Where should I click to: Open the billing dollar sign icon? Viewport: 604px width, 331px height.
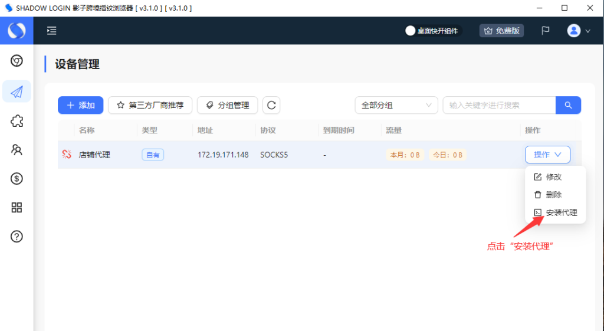pyautogui.click(x=17, y=179)
